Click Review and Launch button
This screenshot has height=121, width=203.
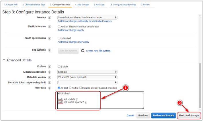tap(163, 116)
